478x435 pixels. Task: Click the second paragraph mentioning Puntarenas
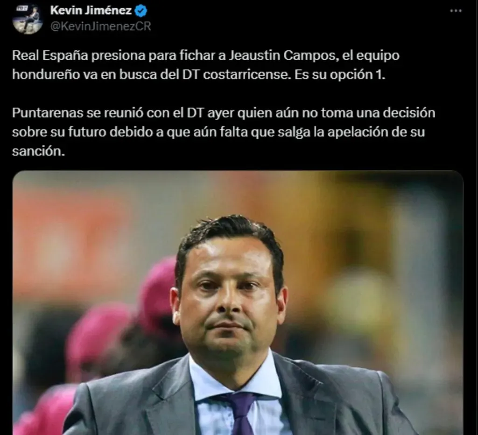224,132
